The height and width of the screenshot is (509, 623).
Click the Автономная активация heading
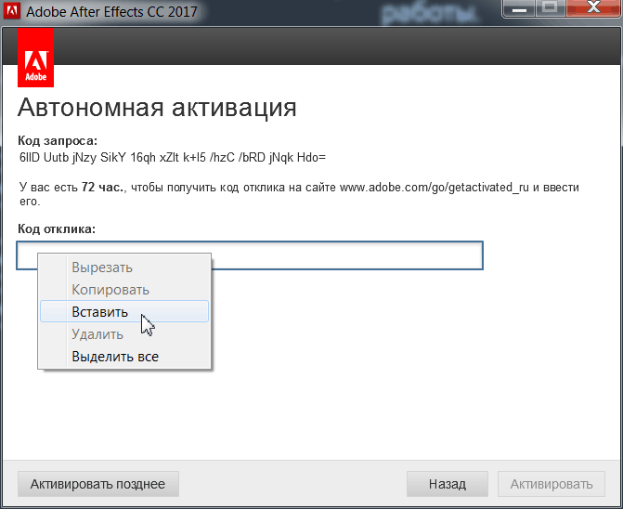(157, 107)
